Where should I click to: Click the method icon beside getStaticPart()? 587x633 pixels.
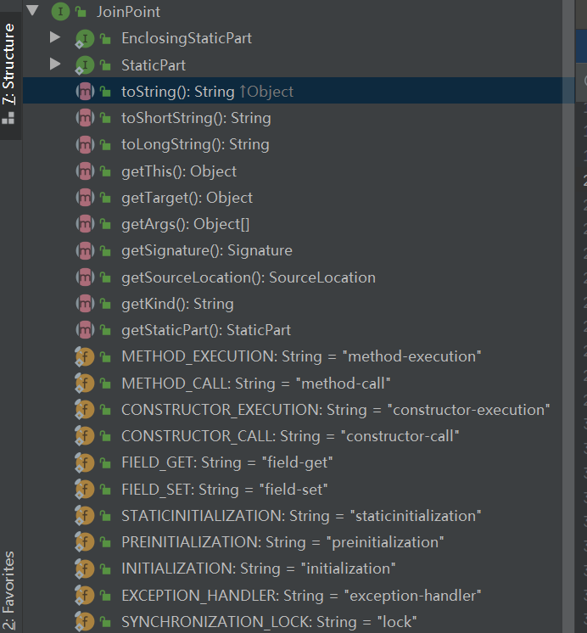[x=85, y=331]
